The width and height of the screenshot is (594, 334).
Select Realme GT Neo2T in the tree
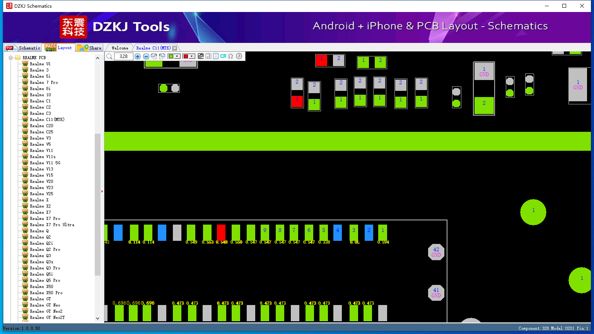[x=47, y=317]
